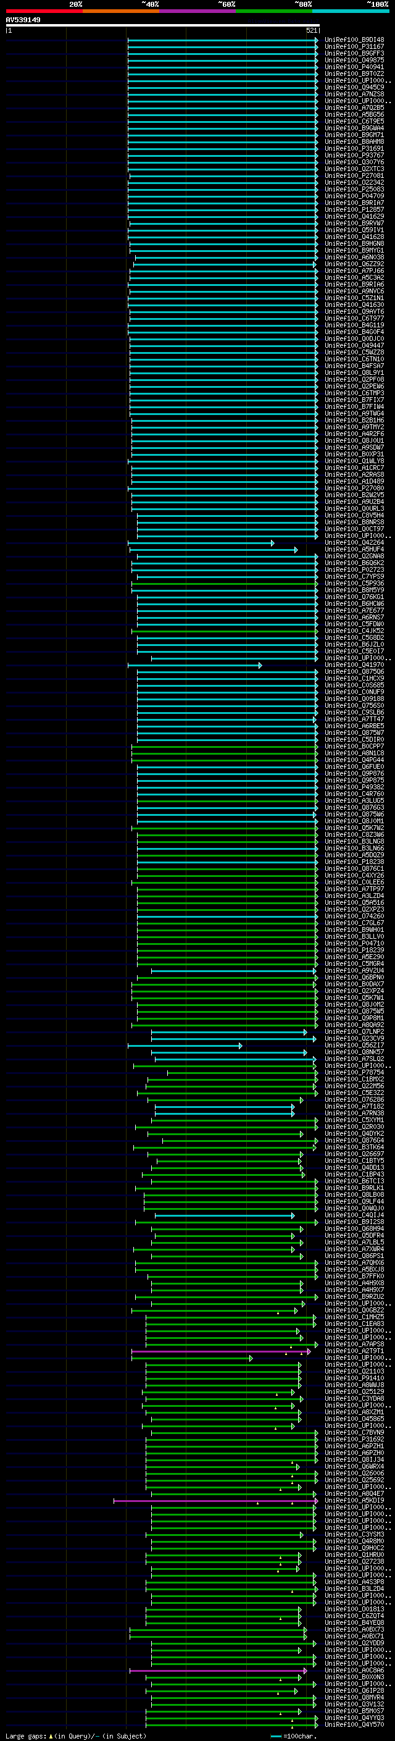Click the white query bar spanning 1 to 521

pos(163,25)
